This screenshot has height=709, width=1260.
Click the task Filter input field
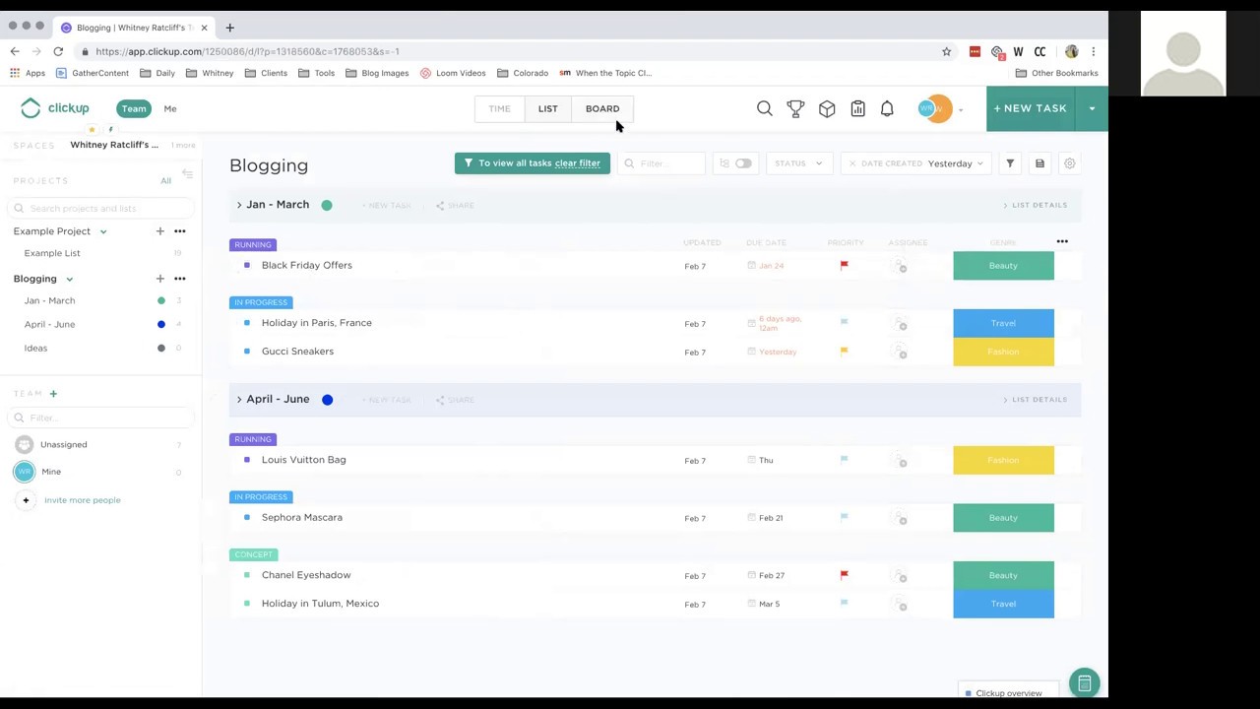661,163
